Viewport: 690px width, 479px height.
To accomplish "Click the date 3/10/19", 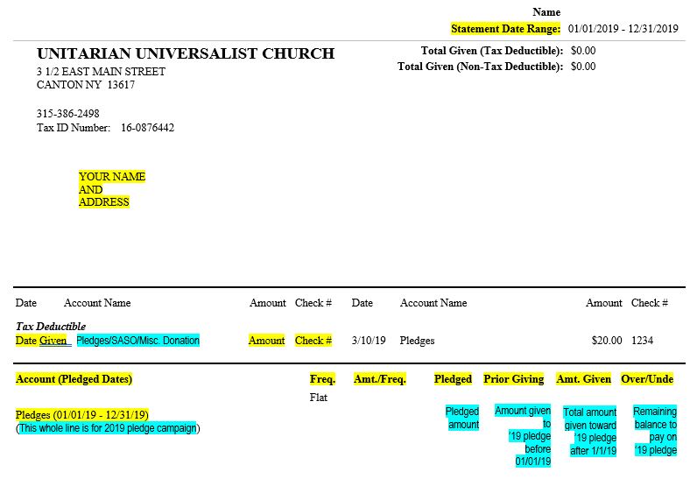I will click(369, 341).
